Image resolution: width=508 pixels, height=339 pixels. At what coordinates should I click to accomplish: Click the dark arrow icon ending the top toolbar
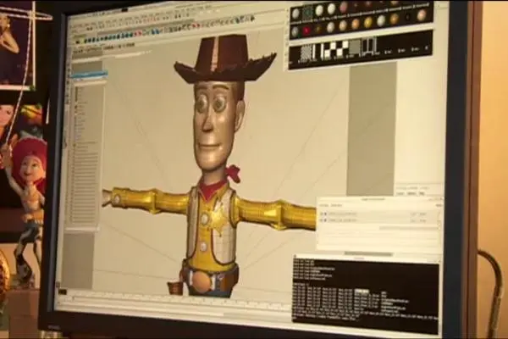pos(252,18)
